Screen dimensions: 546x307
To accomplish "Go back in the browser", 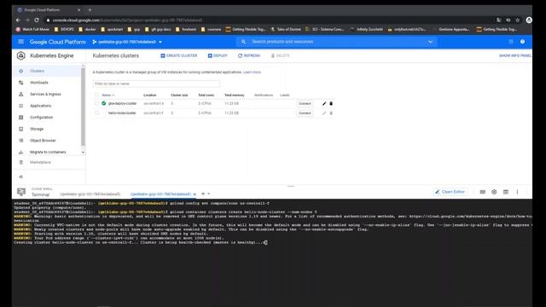I will (18, 20).
